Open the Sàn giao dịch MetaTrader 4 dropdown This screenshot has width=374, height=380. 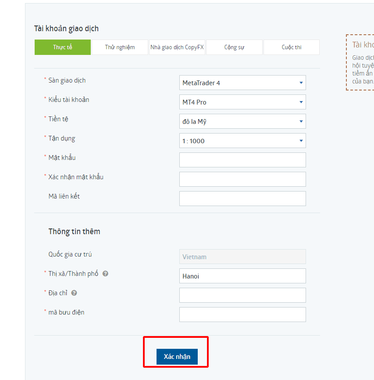coord(242,83)
